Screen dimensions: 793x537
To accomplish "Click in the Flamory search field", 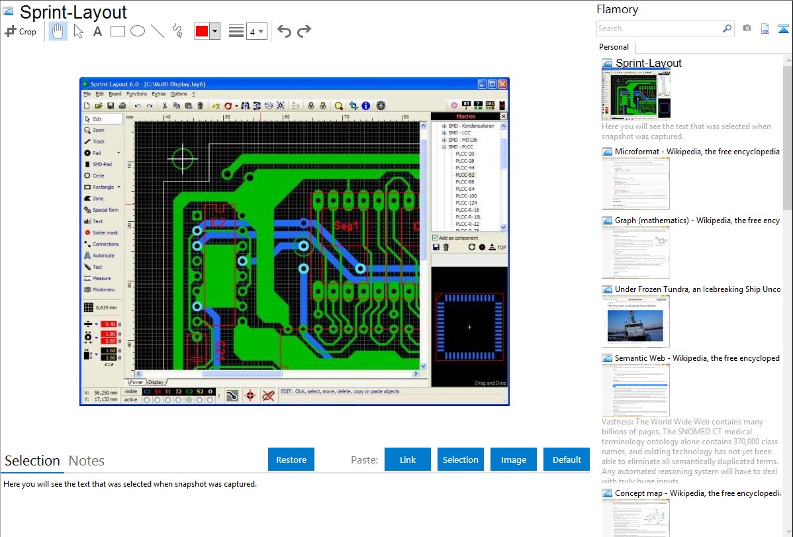I will click(x=659, y=28).
